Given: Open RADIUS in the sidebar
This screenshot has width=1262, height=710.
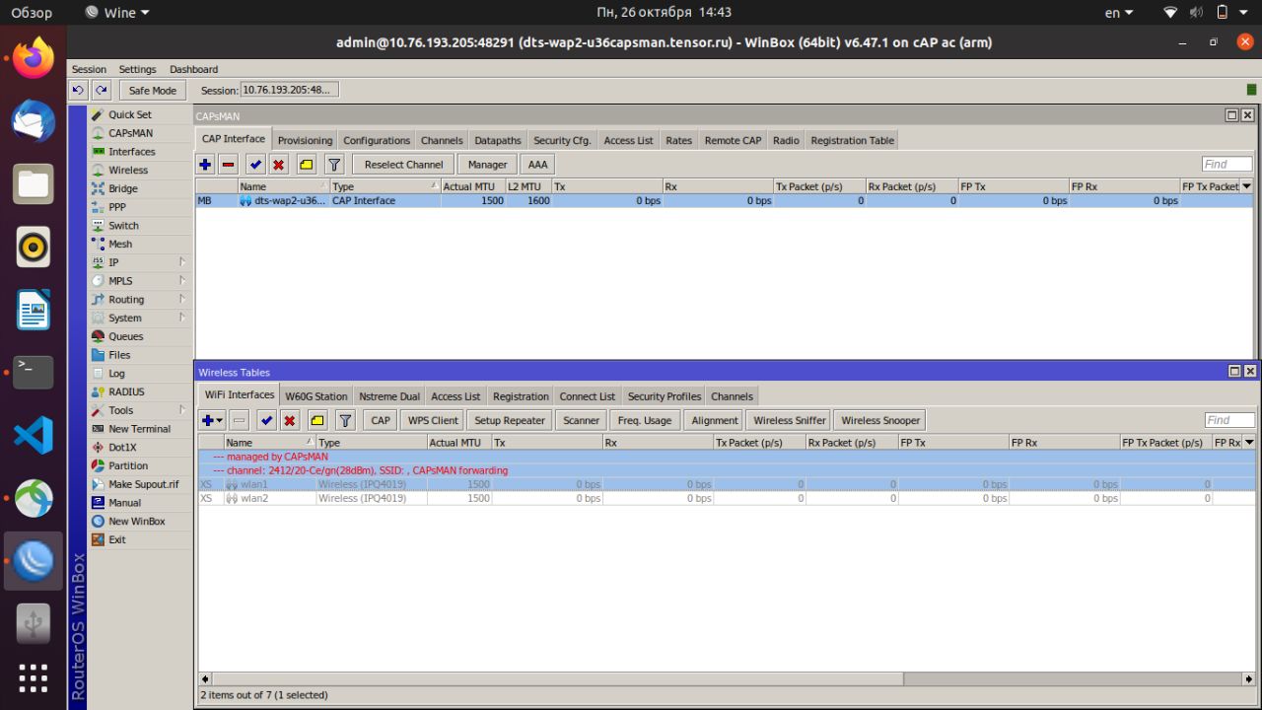Looking at the screenshot, I should (x=126, y=391).
